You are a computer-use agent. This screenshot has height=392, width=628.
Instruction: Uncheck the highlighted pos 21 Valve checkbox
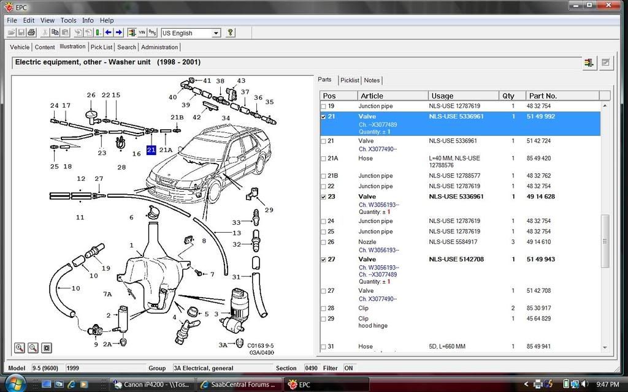[324, 116]
